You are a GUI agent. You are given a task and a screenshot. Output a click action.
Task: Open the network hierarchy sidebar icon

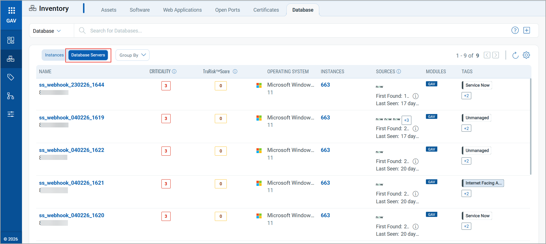coord(11,96)
